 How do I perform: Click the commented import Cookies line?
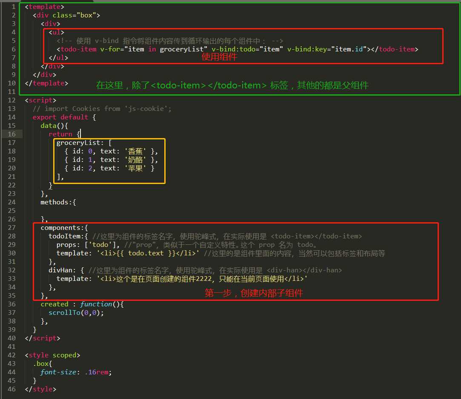tap(102, 109)
